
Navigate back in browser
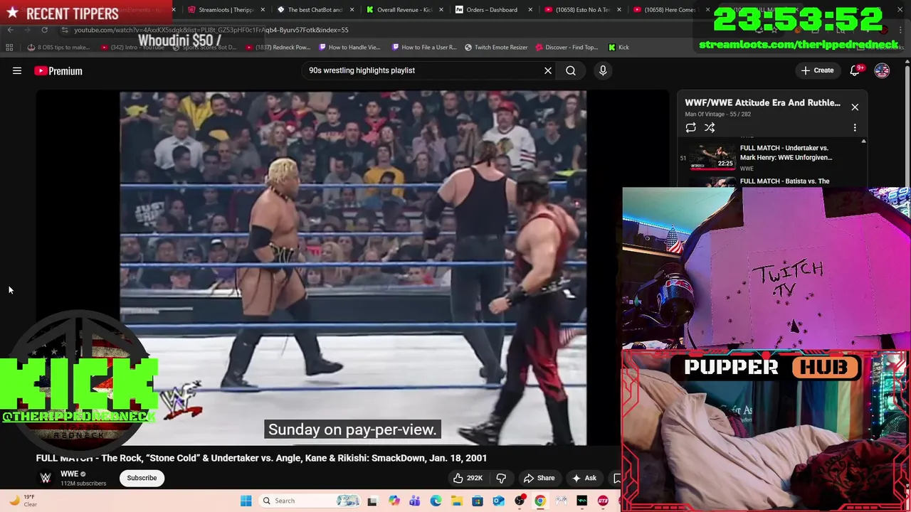[x=10, y=30]
